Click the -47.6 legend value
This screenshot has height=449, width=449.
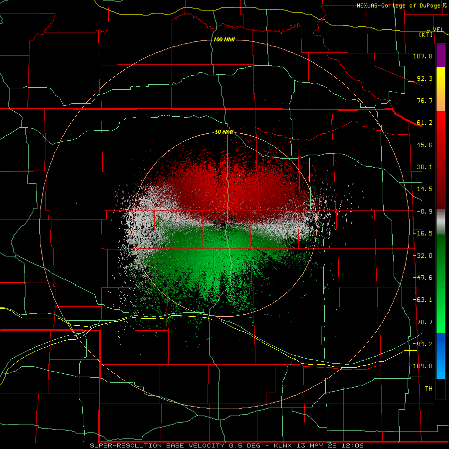(x=423, y=278)
